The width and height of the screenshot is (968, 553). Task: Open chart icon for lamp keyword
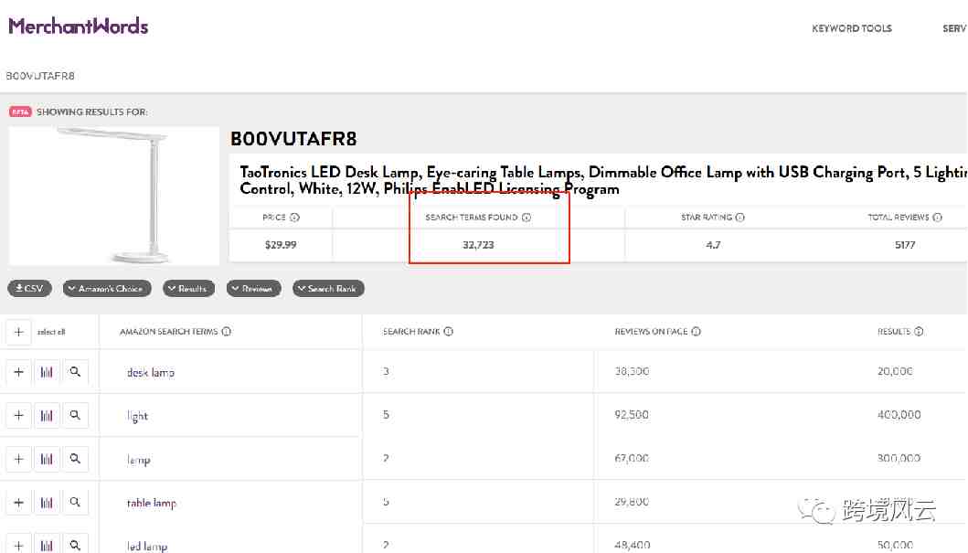click(x=47, y=459)
